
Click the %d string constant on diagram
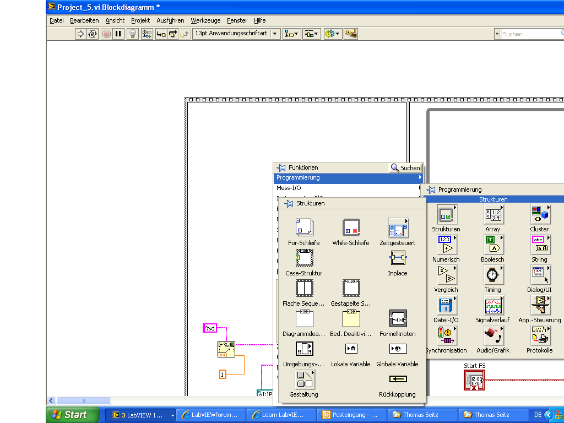click(x=210, y=328)
